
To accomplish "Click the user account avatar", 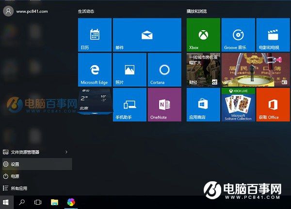I will 8,11.
